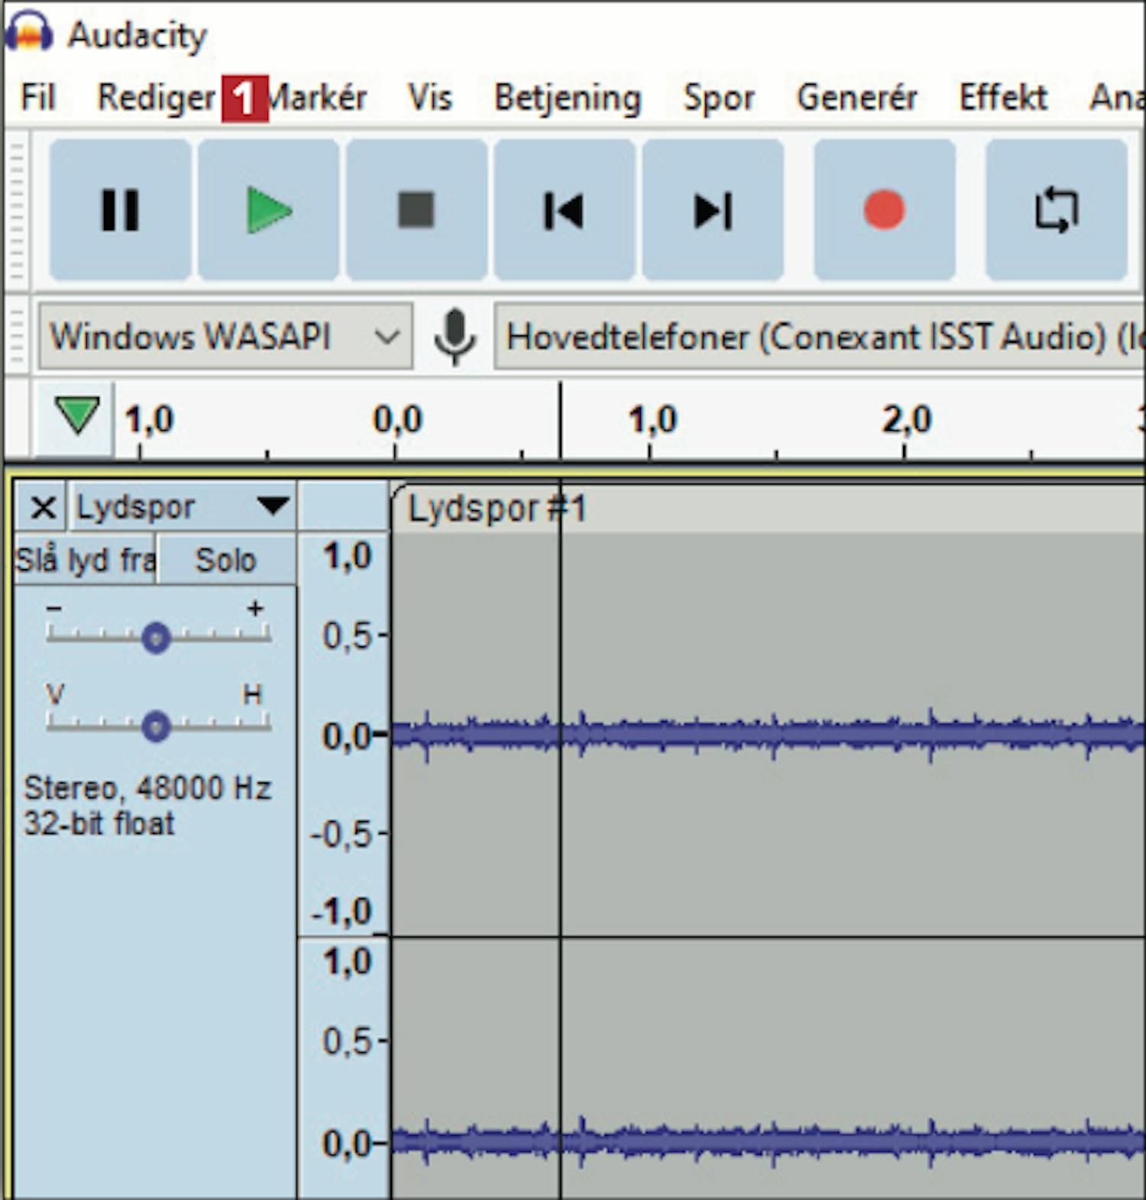Click the Audacity headphone logo icon

(x=29, y=32)
